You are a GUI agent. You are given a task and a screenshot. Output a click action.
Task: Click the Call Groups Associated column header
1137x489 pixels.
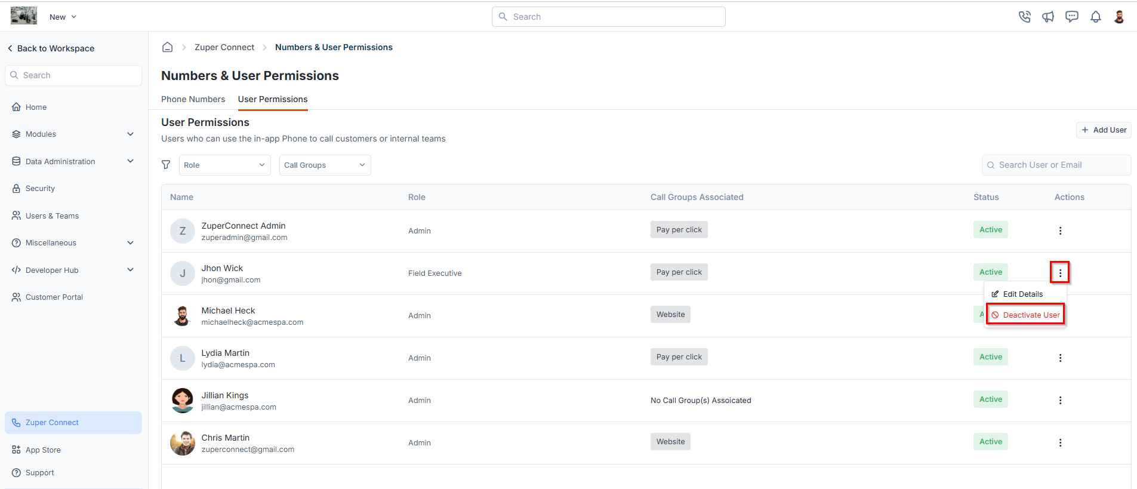pyautogui.click(x=697, y=197)
